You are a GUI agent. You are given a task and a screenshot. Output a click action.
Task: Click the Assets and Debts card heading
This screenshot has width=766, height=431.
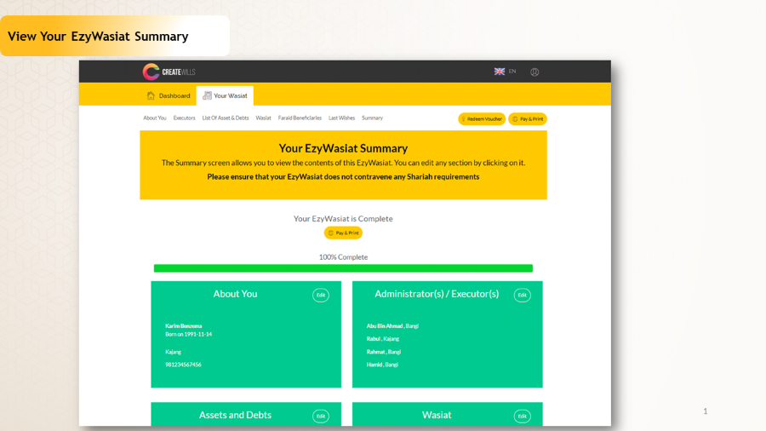coord(235,415)
